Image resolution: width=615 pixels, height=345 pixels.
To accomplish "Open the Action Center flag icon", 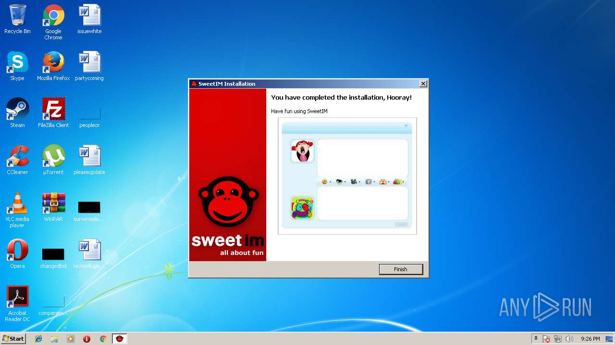I will click(546, 339).
